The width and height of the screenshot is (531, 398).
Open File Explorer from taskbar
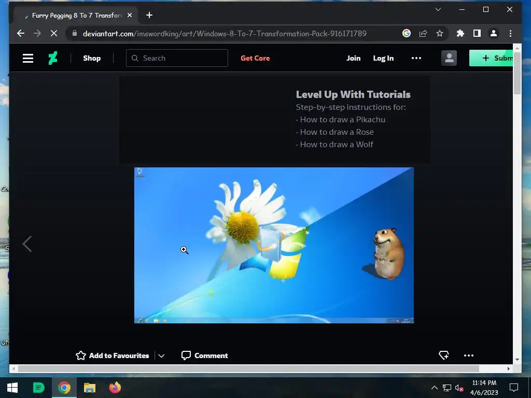click(x=89, y=388)
